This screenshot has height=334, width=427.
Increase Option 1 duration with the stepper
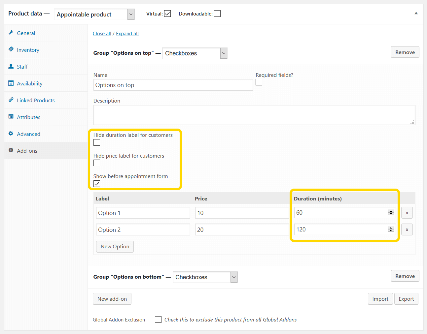(391, 211)
